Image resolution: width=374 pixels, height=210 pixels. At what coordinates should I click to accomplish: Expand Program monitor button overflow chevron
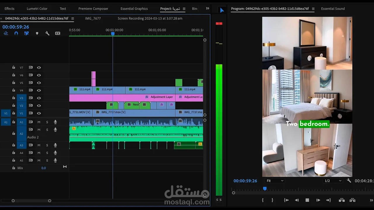tap(372, 200)
